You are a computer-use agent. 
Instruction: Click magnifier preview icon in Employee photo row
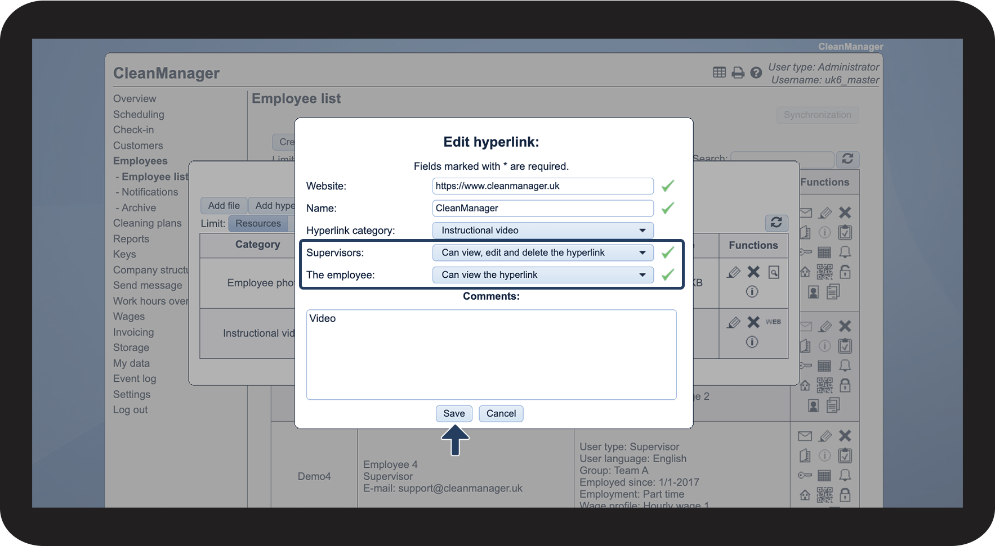(x=774, y=272)
